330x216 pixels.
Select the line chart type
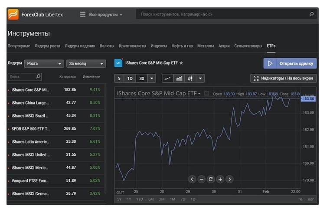167,79
